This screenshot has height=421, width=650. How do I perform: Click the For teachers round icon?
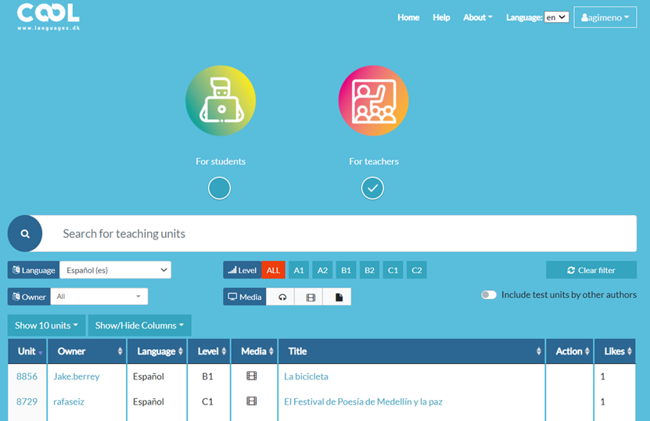tap(373, 100)
